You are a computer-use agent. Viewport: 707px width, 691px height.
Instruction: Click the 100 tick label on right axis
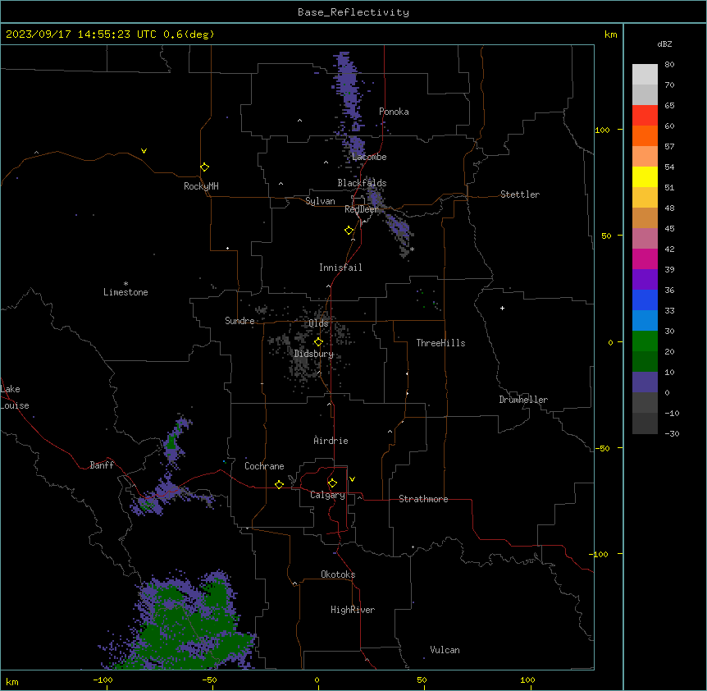click(x=602, y=130)
